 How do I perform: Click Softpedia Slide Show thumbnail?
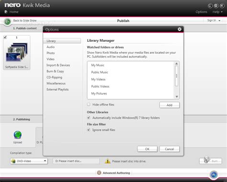click(17, 52)
